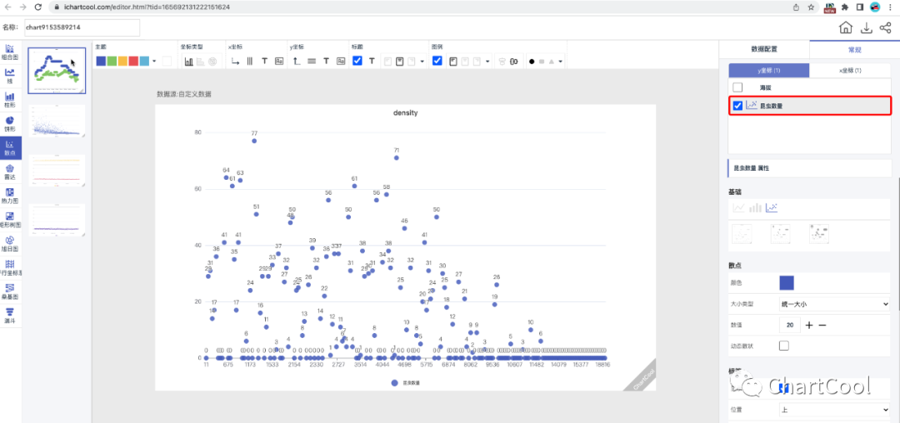Enable the 海拔 series checkbox

pos(737,87)
